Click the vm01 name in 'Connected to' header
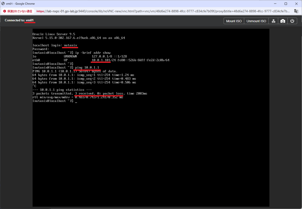This screenshot has height=209, width=302. click(x=30, y=20)
